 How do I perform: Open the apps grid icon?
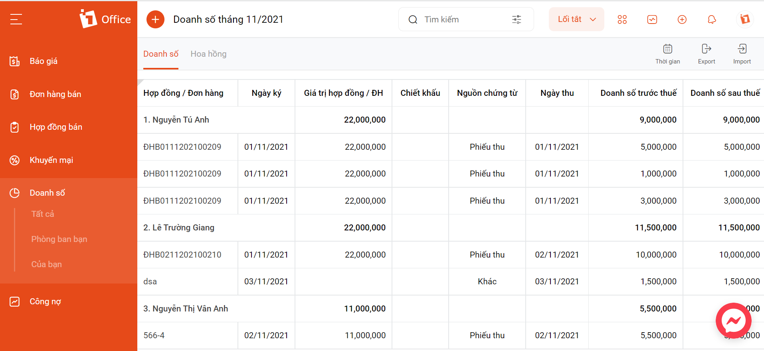[622, 19]
